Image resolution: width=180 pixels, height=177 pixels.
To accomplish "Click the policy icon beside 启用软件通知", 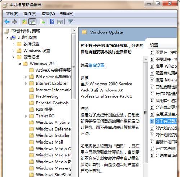I will (x=152, y=101).
